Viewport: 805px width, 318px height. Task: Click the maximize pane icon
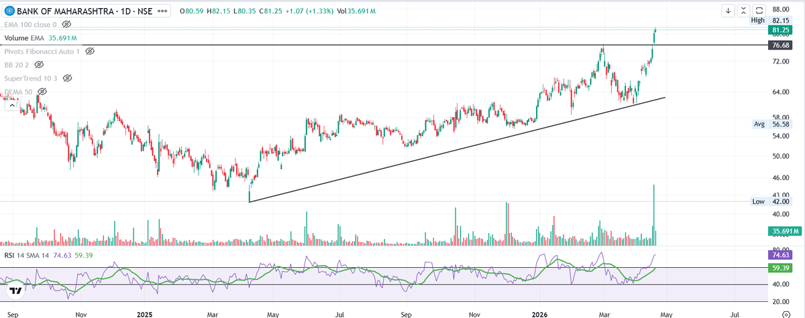(759, 11)
